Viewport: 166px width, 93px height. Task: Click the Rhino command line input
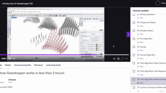pyautogui.click(x=56, y=13)
